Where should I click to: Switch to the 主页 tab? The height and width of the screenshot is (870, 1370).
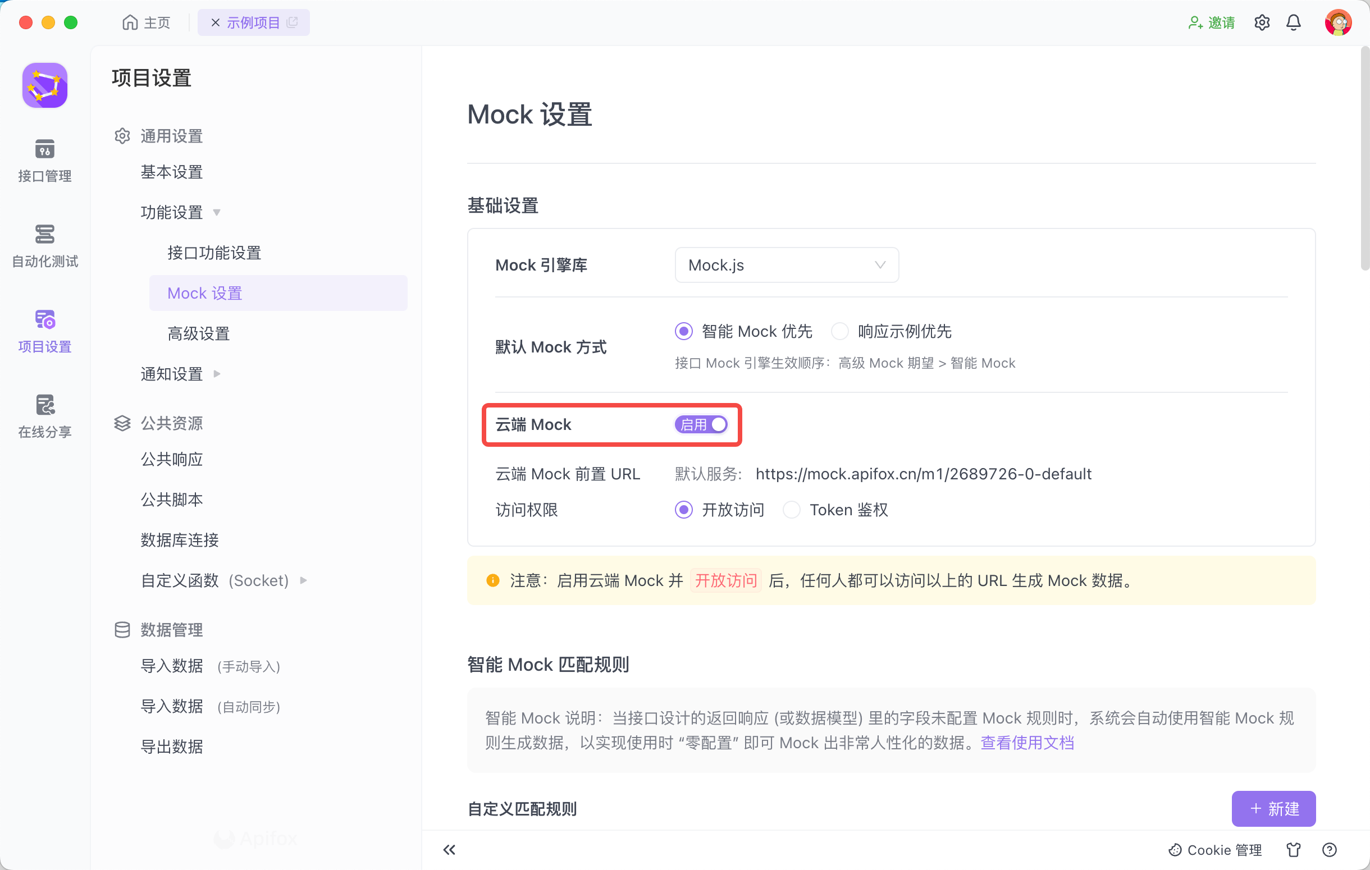pyautogui.click(x=146, y=23)
